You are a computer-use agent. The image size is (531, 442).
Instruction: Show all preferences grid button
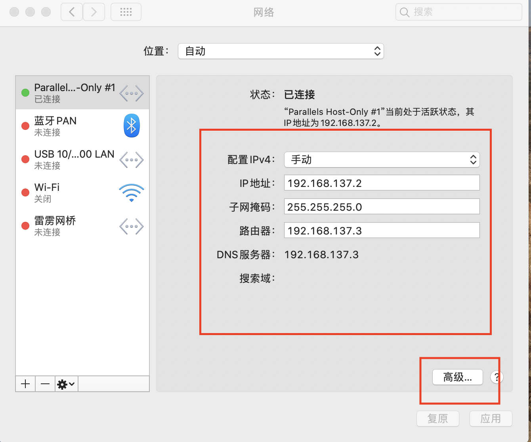click(x=126, y=12)
